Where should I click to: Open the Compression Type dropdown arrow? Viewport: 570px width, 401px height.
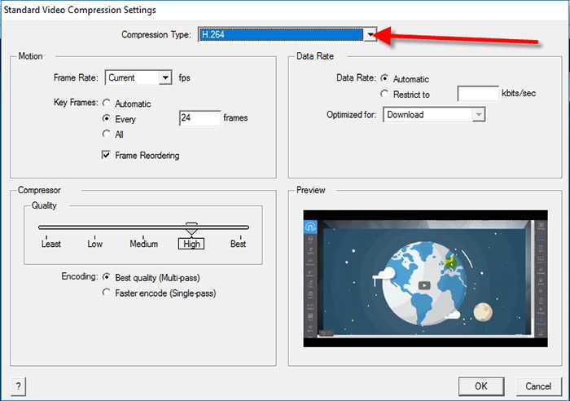pos(370,34)
